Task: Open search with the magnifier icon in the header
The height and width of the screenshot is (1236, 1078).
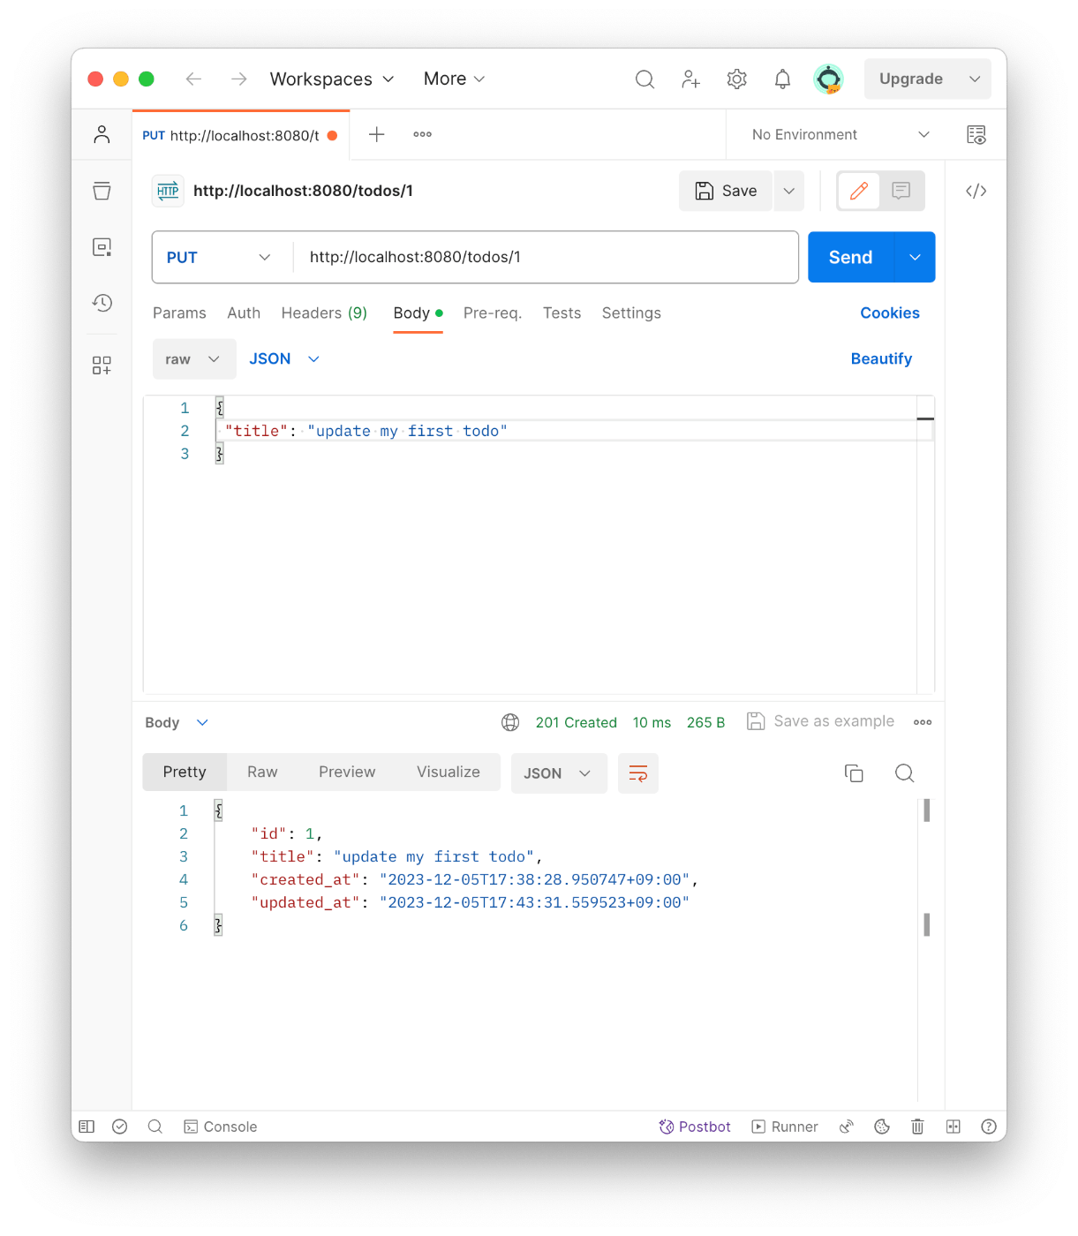Action: point(645,79)
